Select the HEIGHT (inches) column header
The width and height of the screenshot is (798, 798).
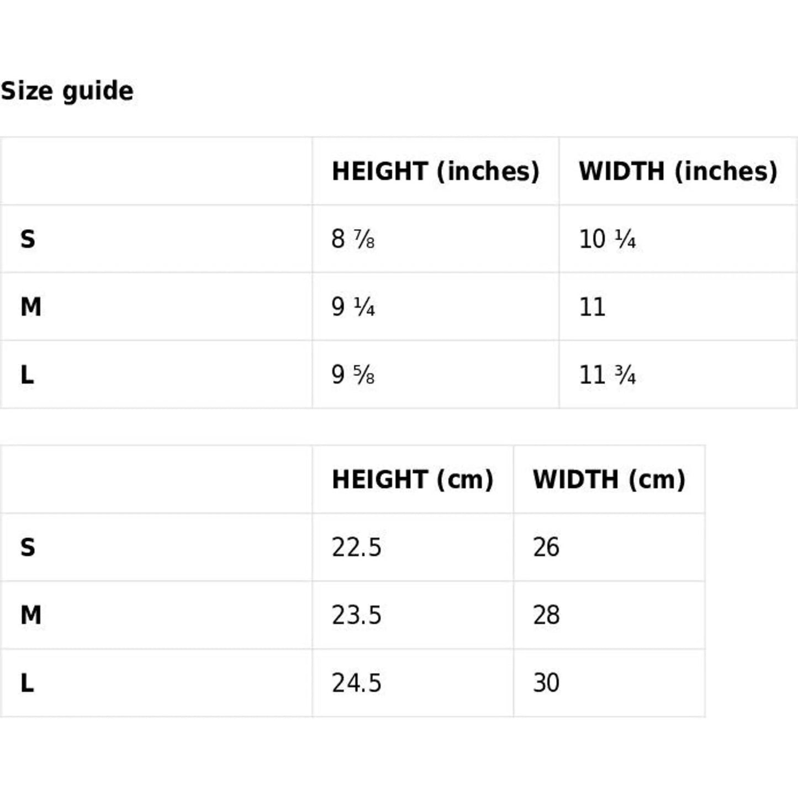(435, 171)
